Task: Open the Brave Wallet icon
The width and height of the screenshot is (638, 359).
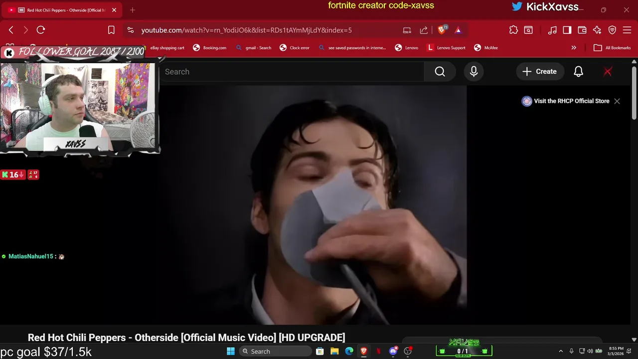Action: (582, 30)
